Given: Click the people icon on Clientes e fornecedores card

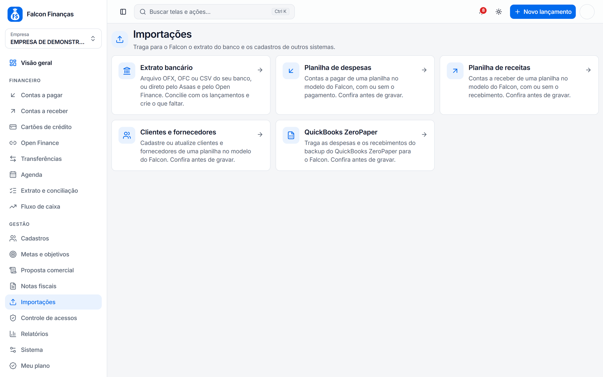Looking at the screenshot, I should pos(127,135).
